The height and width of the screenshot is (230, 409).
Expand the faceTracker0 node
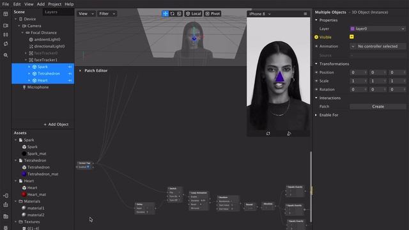(26, 53)
